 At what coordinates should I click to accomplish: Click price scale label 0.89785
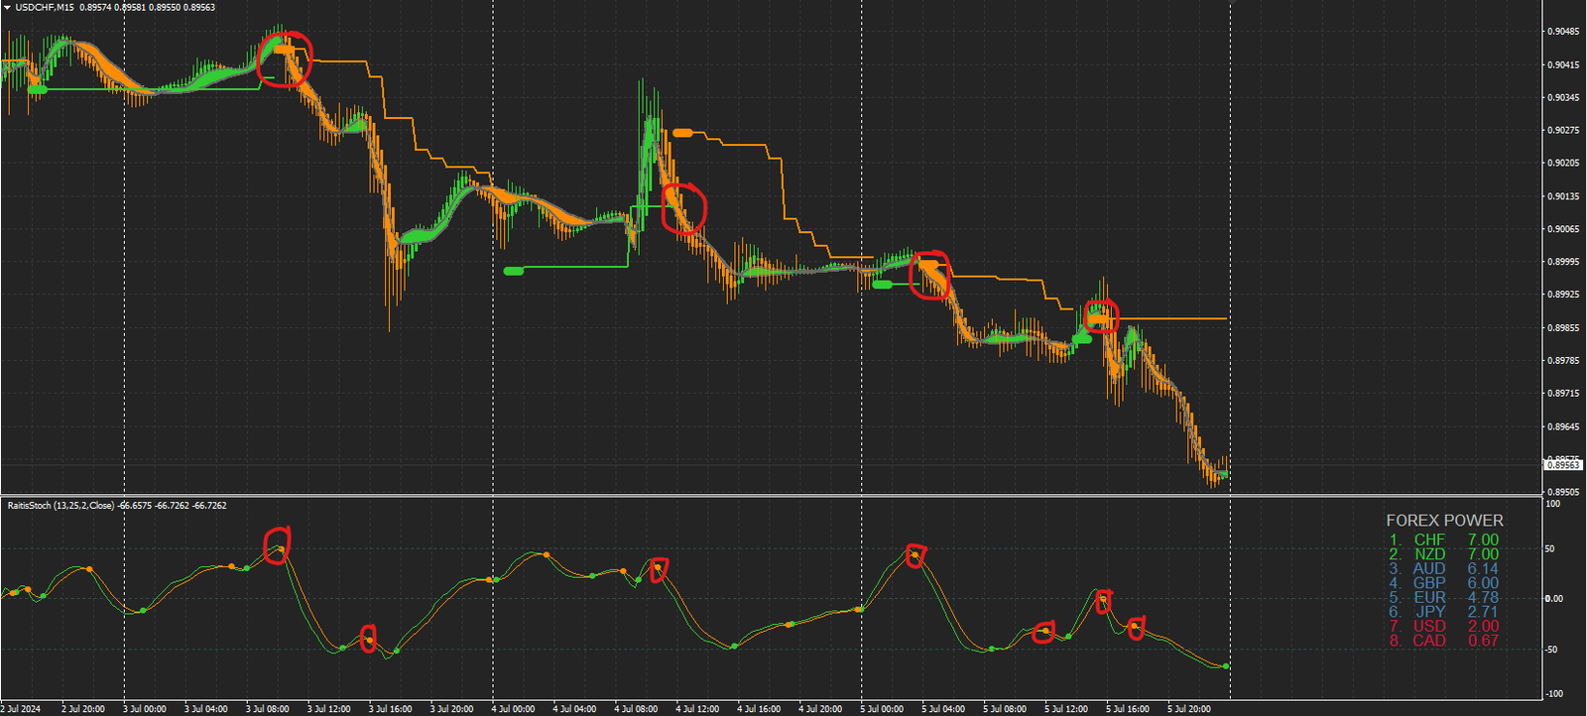[1563, 360]
